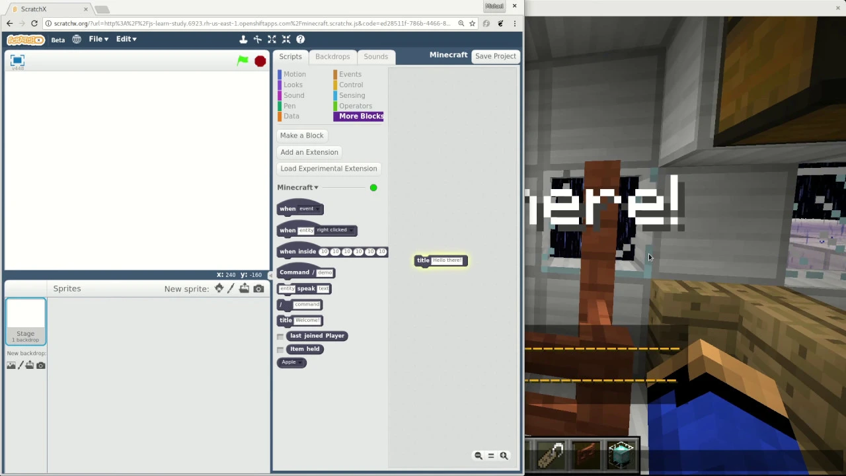Viewport: 846px width, 476px height.
Task: Click the red stop sign button
Action: pyautogui.click(x=260, y=61)
